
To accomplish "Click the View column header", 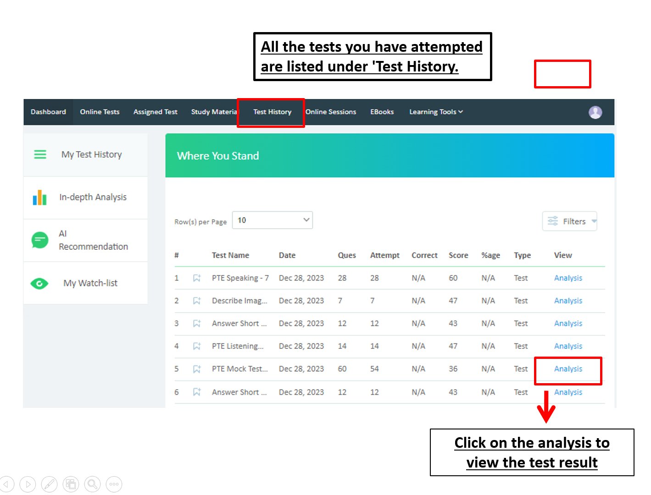I will (x=563, y=255).
